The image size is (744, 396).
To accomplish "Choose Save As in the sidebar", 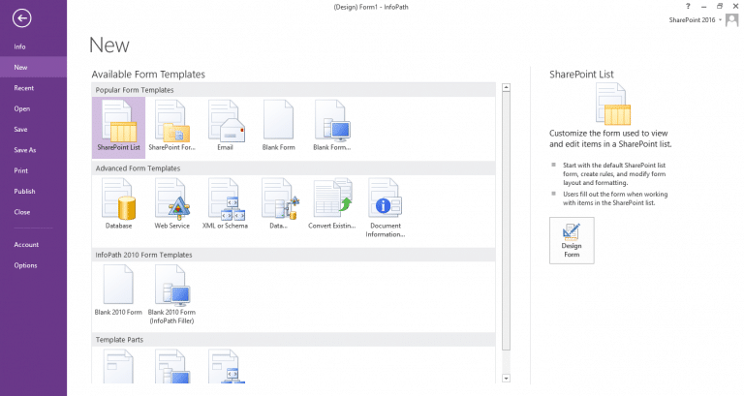I will pos(33,150).
